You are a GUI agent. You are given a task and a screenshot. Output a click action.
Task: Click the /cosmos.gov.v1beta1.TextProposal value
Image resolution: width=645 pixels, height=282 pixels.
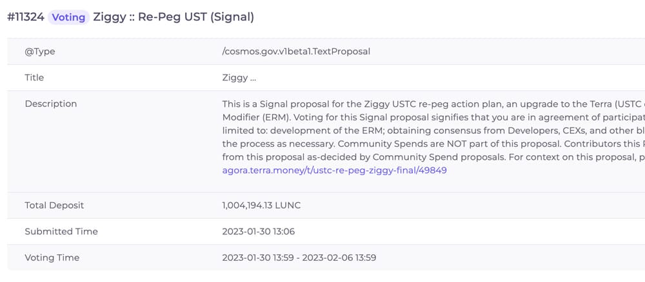click(x=296, y=52)
